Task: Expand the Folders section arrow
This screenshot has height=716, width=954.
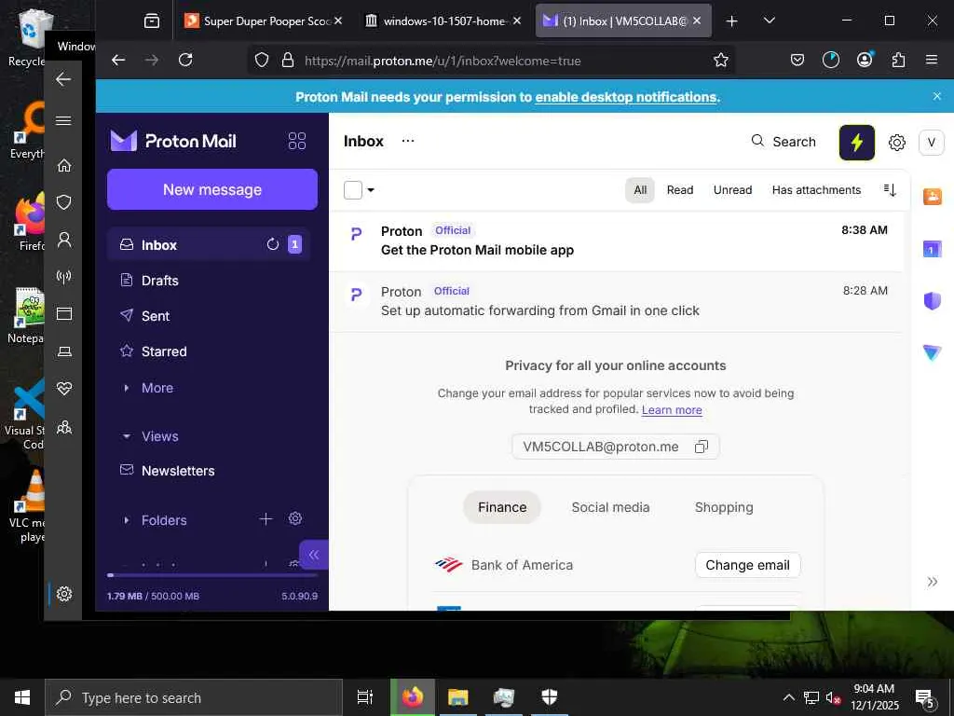Action: 127,520
